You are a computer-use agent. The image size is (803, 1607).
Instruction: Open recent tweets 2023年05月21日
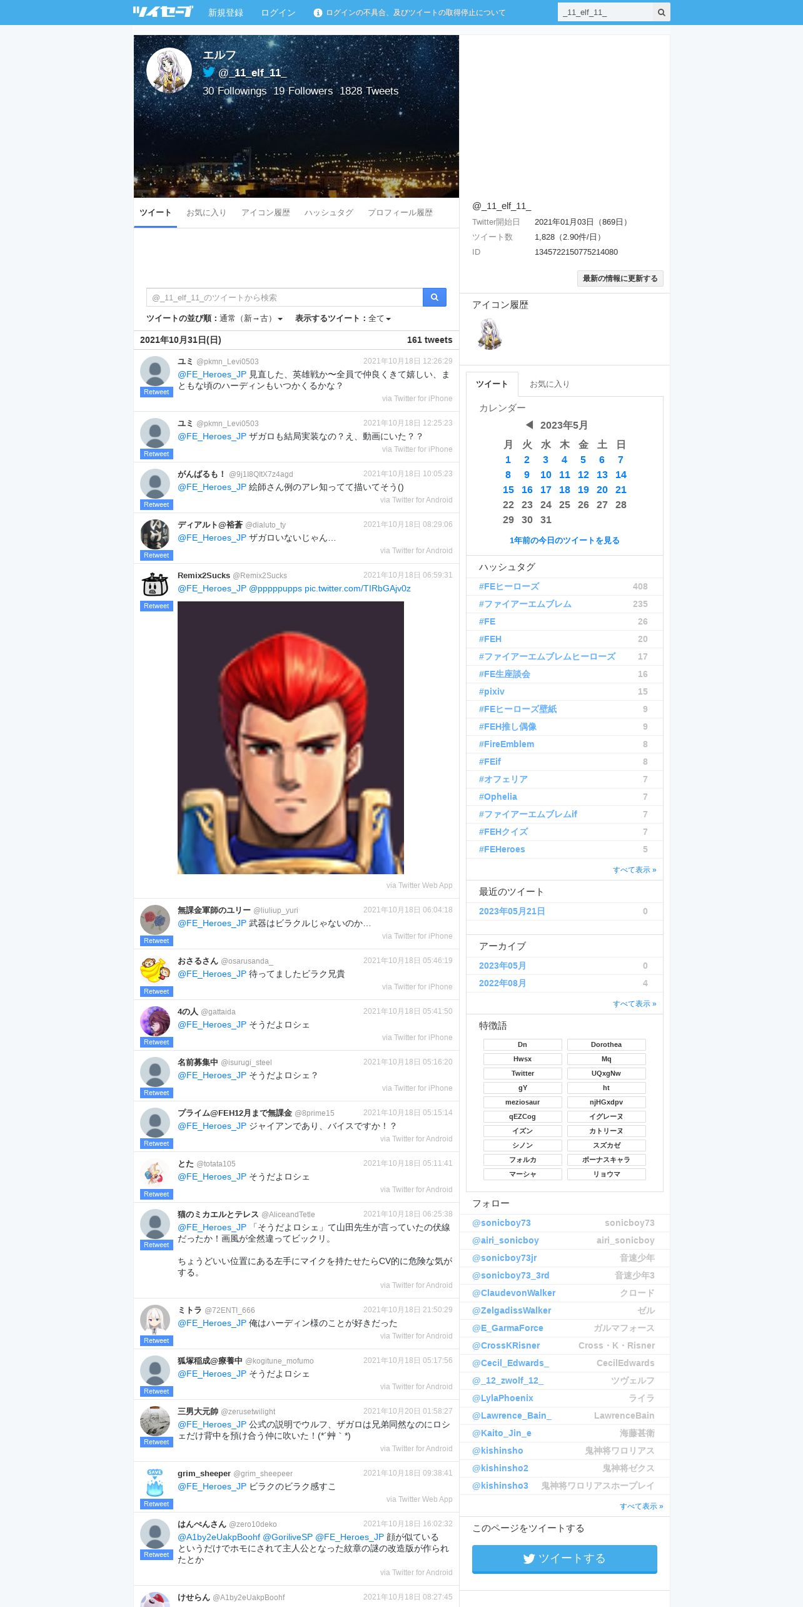click(x=512, y=911)
